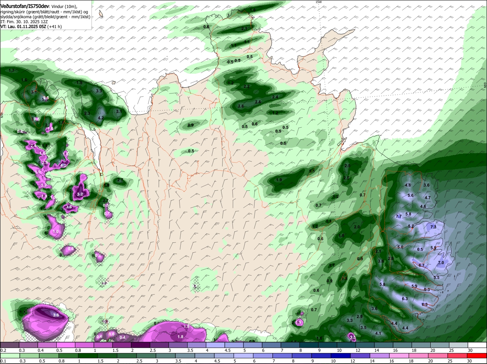Click the Veðurstofan/IS750dev map title
Screen dimensions: 487x364
24,6
